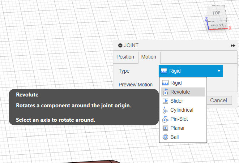Viewport: 239px width, 163px height.
Task: Click the Planar joint icon
Action: tap(165, 128)
